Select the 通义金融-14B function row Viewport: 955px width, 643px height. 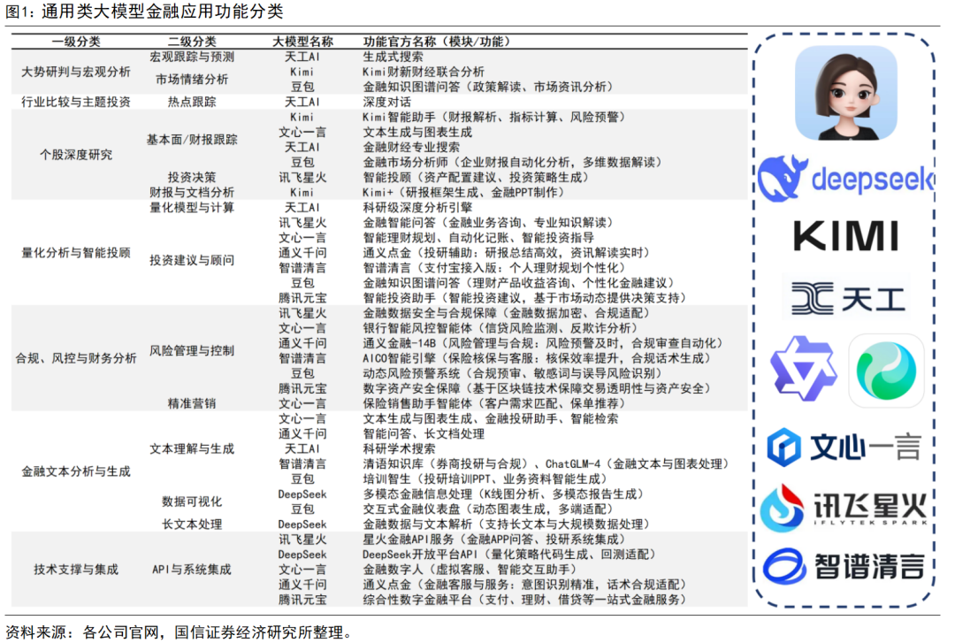click(x=543, y=343)
